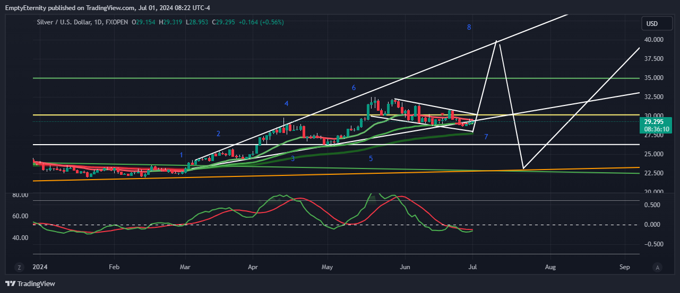
Task: Click the 80.00 left scale label
Action: click(x=20, y=195)
